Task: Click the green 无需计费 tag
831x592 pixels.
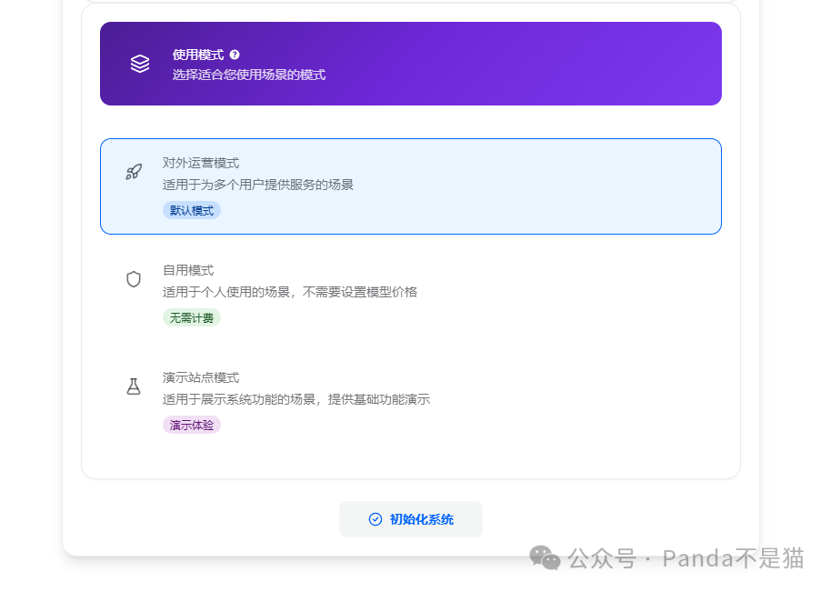Action: click(191, 318)
